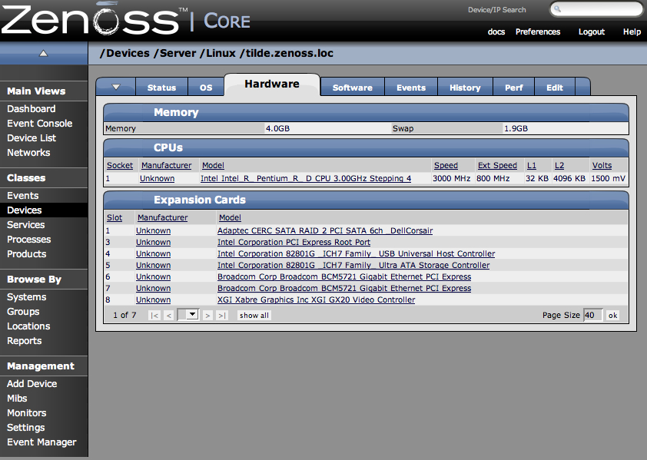Click Add Device under Management
The width and height of the screenshot is (647, 460).
[32, 384]
